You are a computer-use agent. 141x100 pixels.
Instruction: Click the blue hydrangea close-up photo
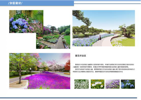[26, 21]
